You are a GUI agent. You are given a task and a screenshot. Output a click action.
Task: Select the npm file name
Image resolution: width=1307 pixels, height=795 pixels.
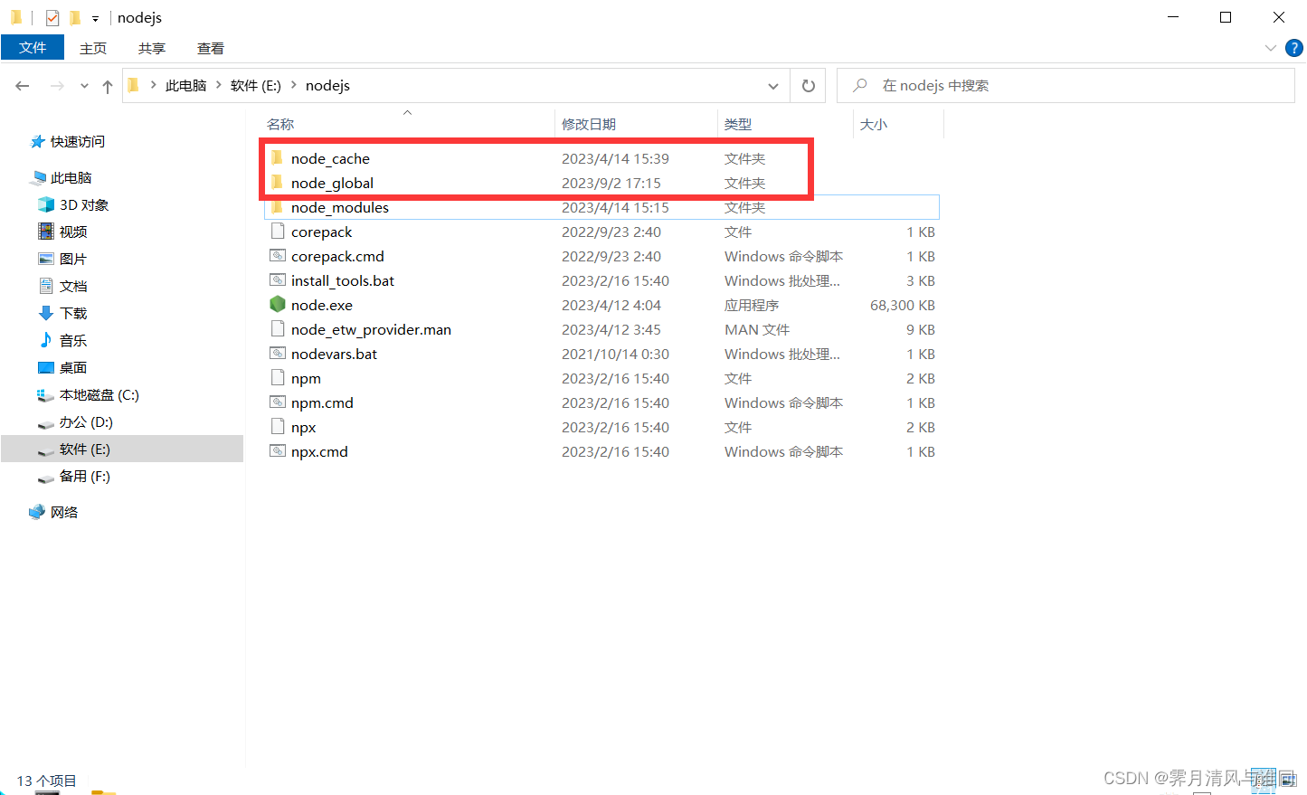pyautogui.click(x=306, y=378)
